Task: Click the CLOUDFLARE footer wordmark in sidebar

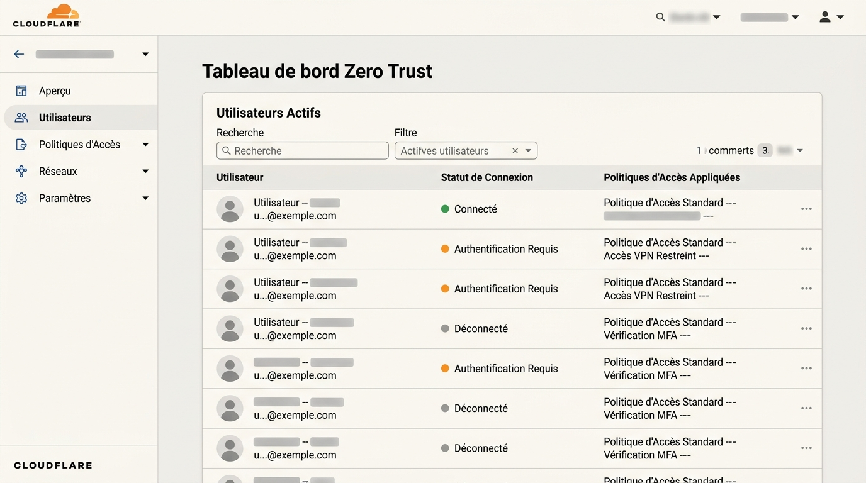Action: [x=53, y=465]
